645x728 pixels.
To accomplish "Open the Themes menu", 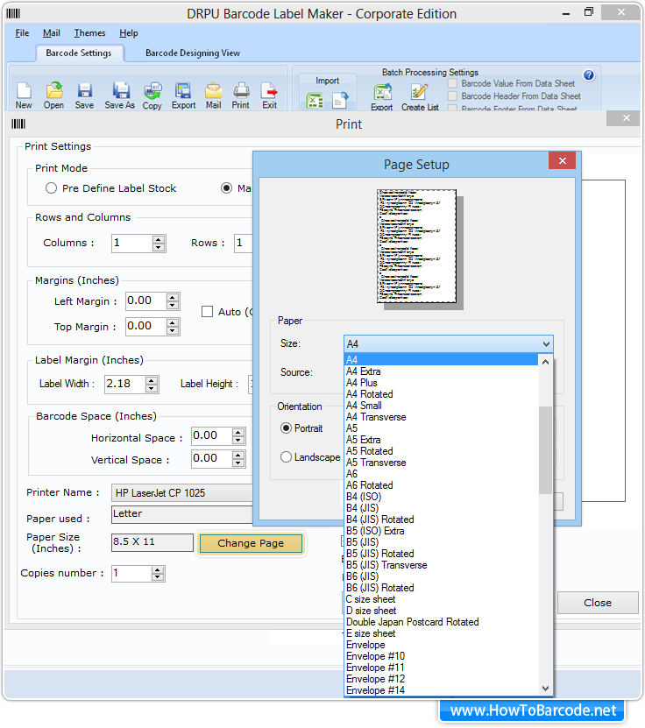I will pos(89,33).
